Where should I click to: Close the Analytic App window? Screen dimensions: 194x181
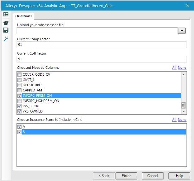click(x=188, y=6)
